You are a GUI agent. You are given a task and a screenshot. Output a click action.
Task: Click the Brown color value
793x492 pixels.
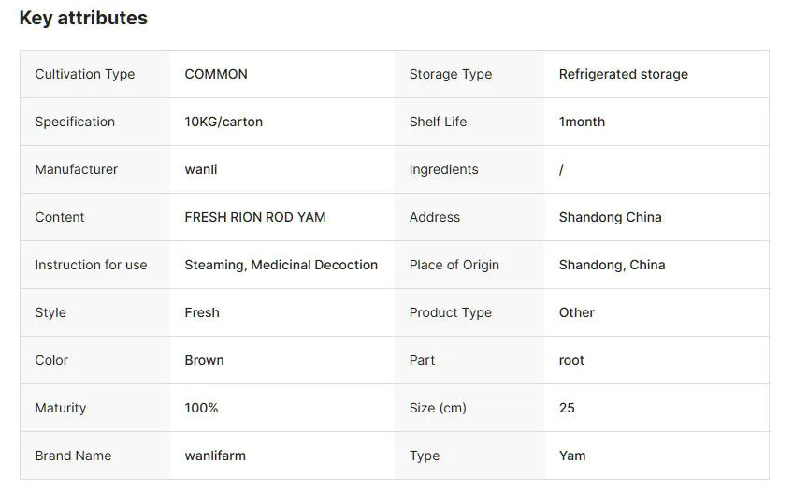(204, 360)
